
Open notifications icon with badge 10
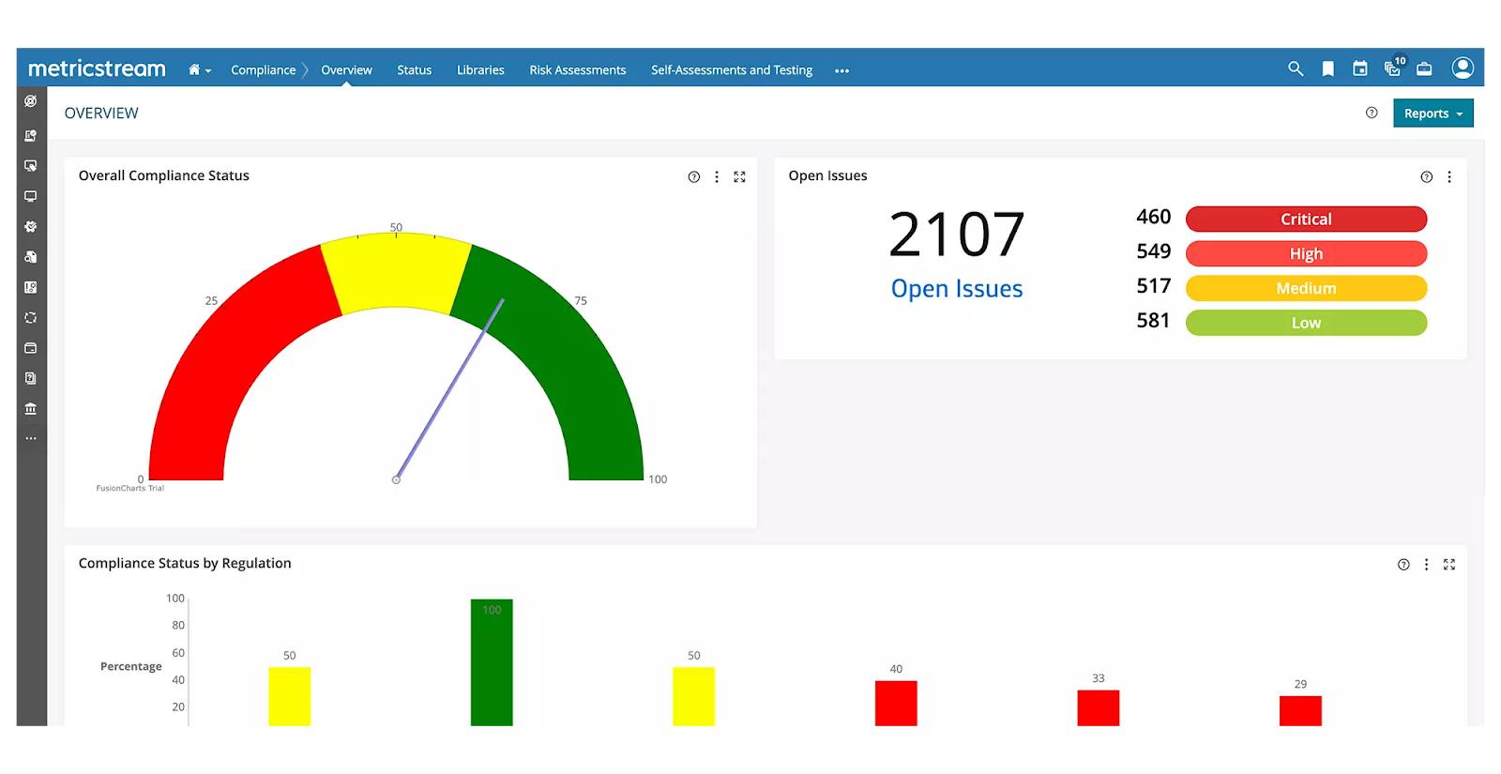(x=1392, y=68)
